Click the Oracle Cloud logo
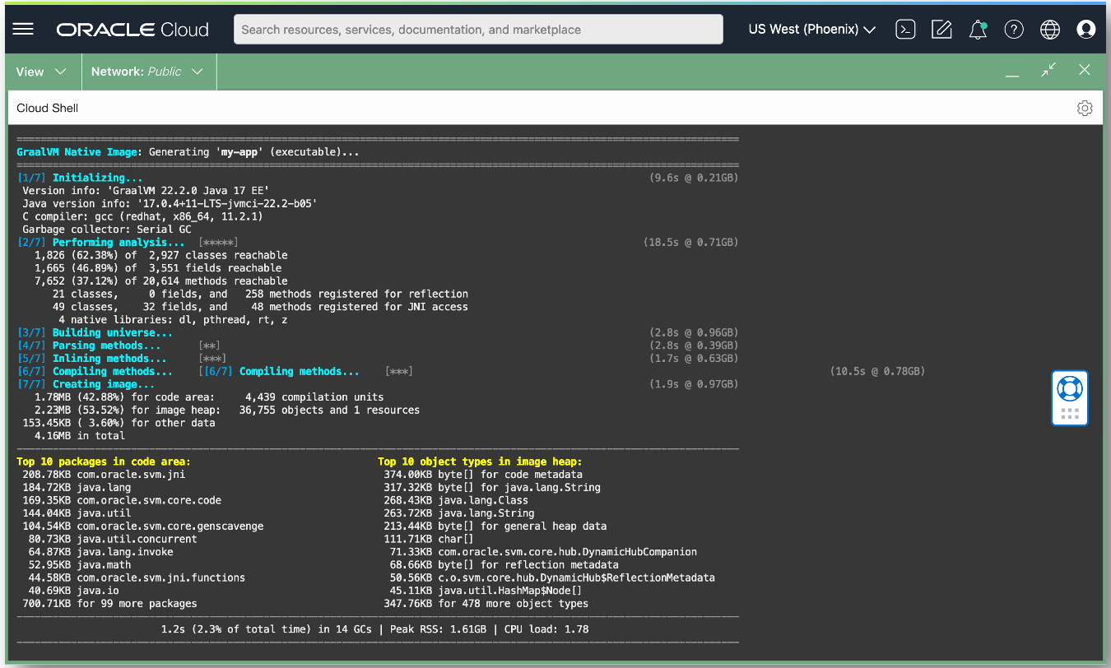The height and width of the screenshot is (668, 1111). 132,29
